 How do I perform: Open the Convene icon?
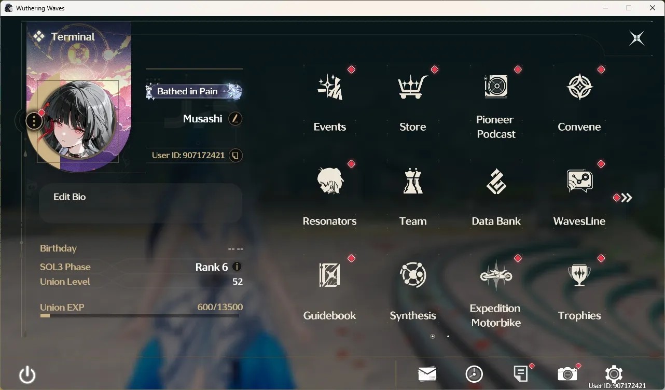(579, 87)
